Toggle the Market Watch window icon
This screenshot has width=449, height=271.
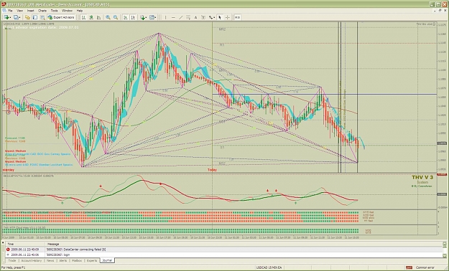27,17
